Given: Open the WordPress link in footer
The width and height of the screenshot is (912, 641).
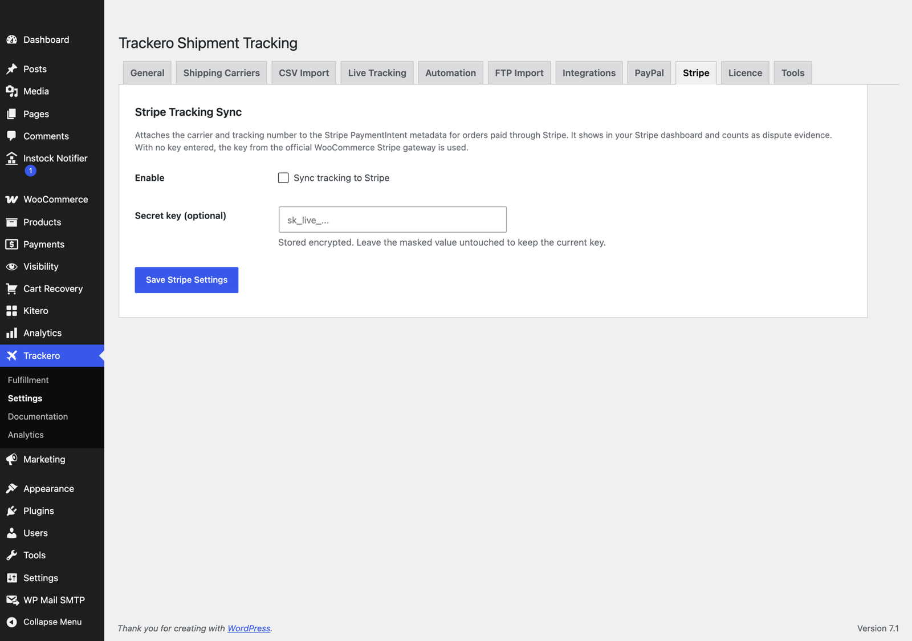Looking at the screenshot, I should coord(249,628).
